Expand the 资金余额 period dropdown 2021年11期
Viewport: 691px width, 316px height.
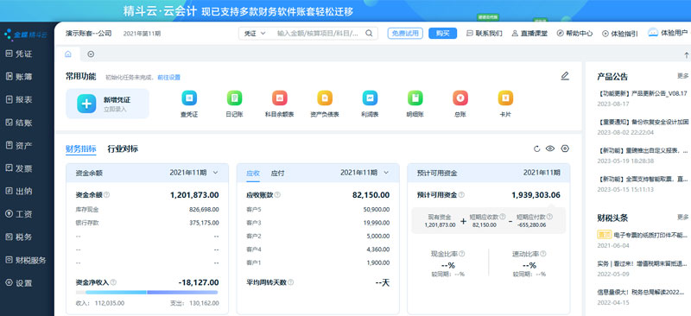point(193,173)
